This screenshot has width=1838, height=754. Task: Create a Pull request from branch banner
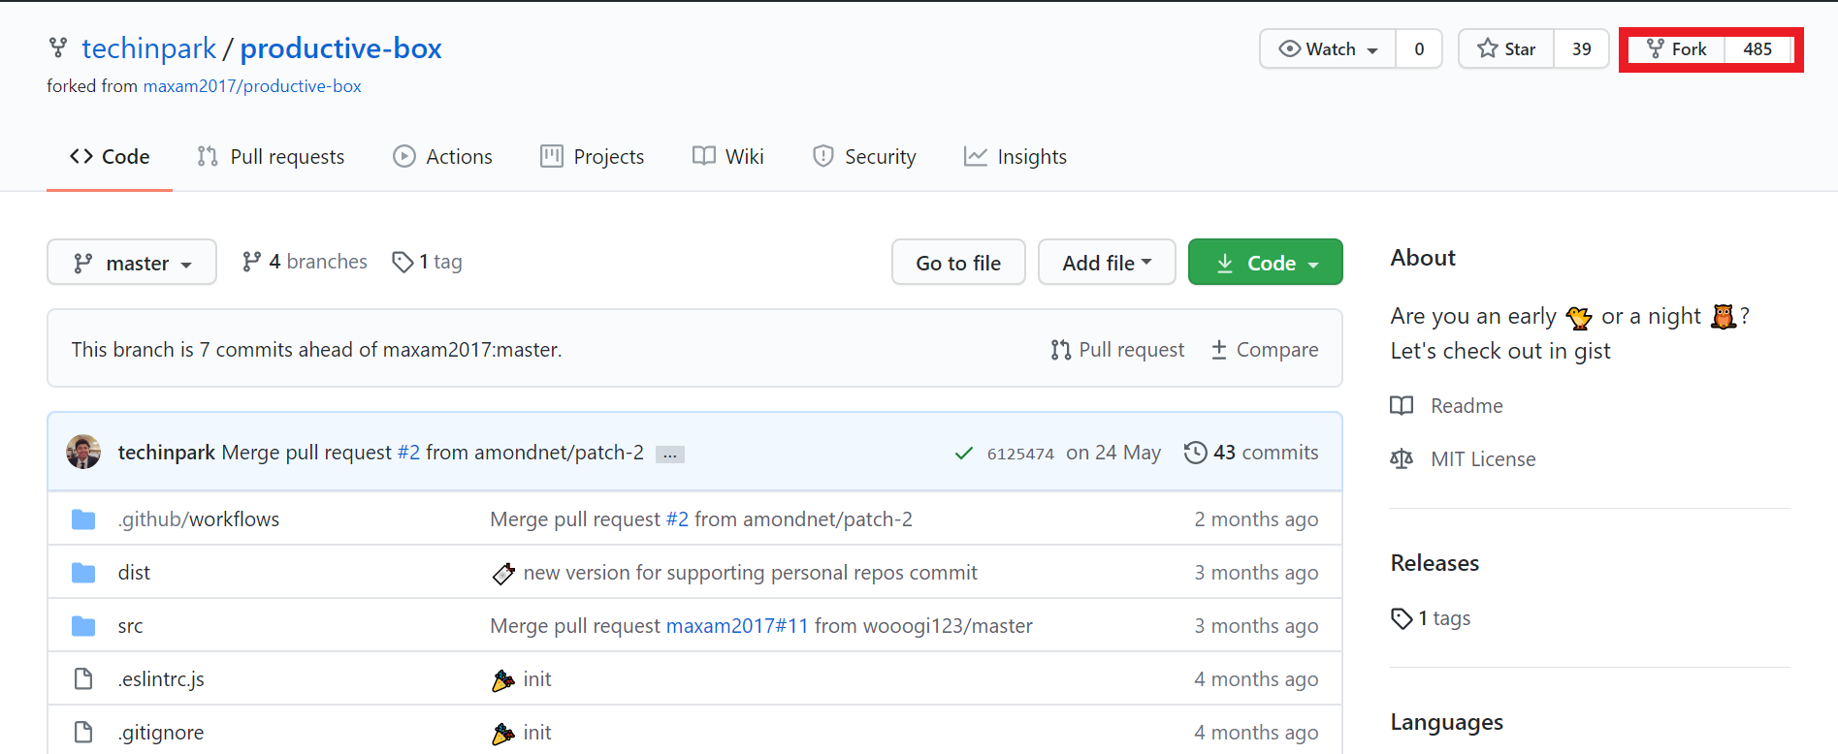pos(1117,350)
